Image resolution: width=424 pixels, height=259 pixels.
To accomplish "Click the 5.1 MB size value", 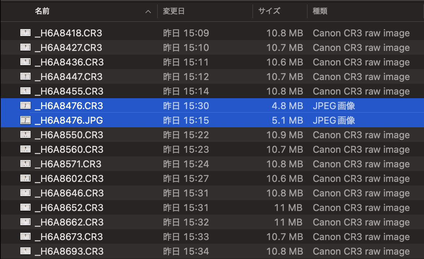I will [287, 120].
